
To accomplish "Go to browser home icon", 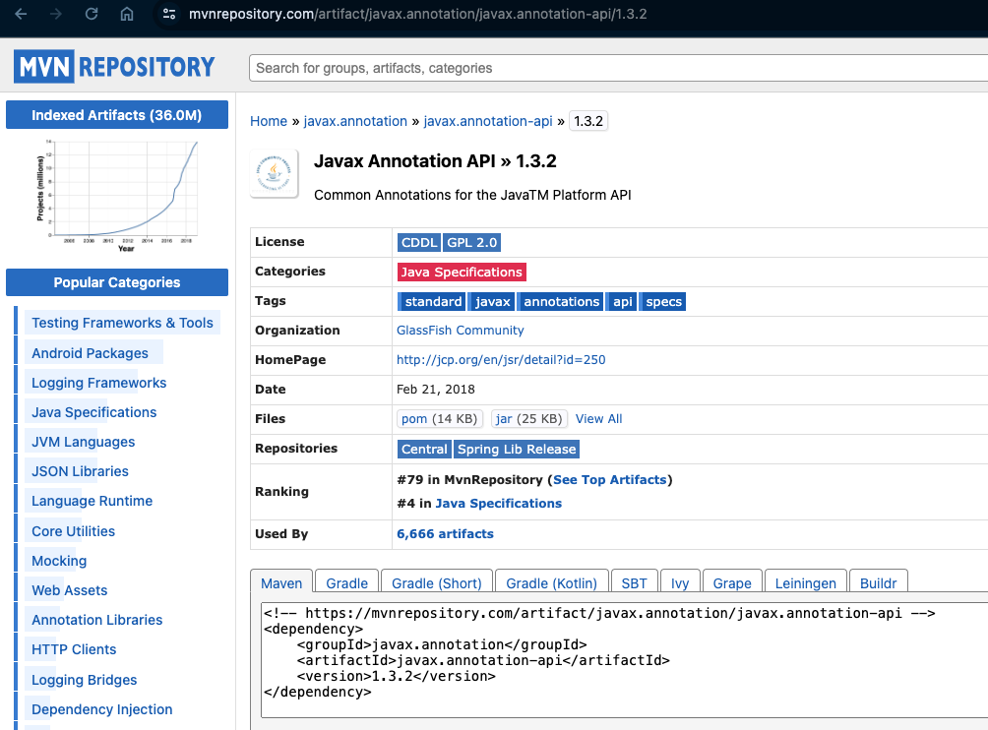I will [x=127, y=14].
